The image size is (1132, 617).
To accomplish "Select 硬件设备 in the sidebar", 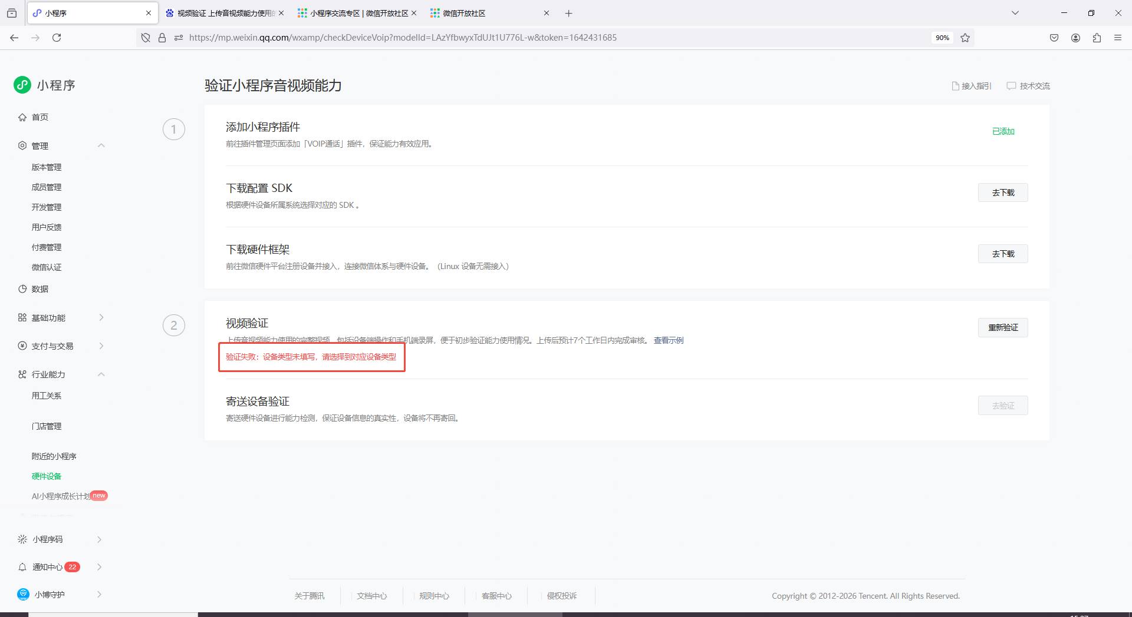I will (47, 476).
